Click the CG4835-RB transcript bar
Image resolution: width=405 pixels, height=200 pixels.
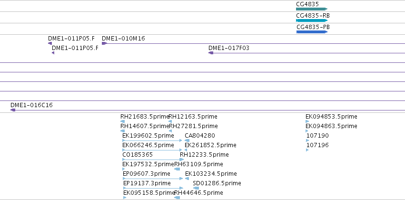point(312,20)
